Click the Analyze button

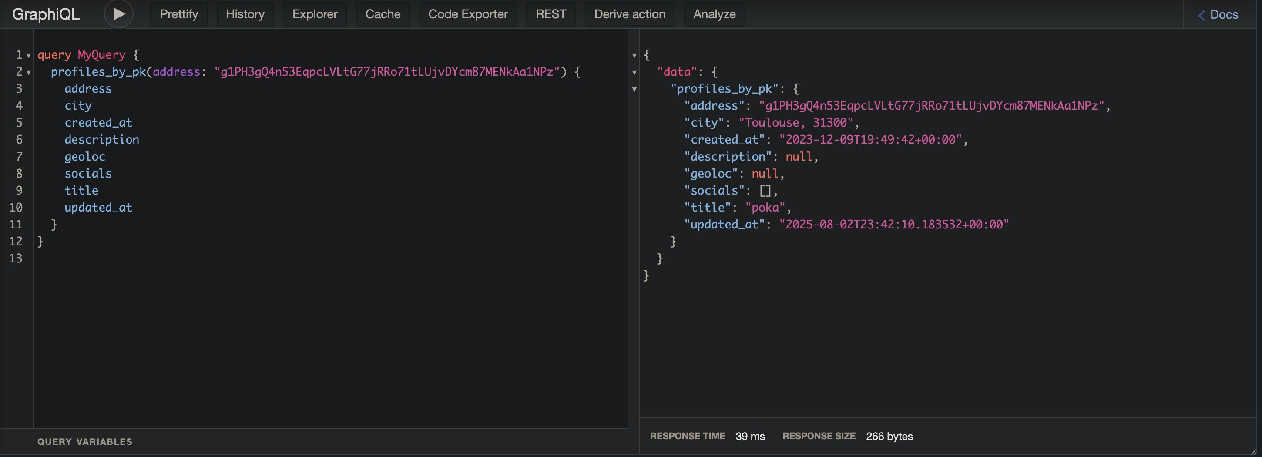(714, 14)
